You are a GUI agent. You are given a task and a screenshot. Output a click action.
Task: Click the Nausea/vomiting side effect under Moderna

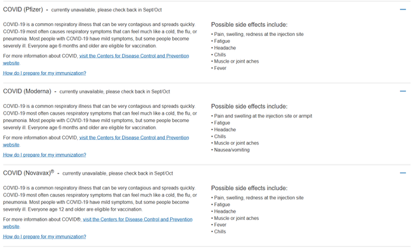pyautogui.click(x=232, y=150)
